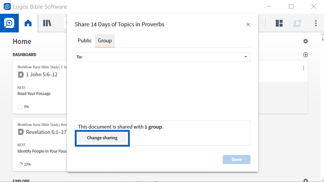Click the Explore section gear icon
This screenshot has width=324, height=182.
(x=305, y=180)
